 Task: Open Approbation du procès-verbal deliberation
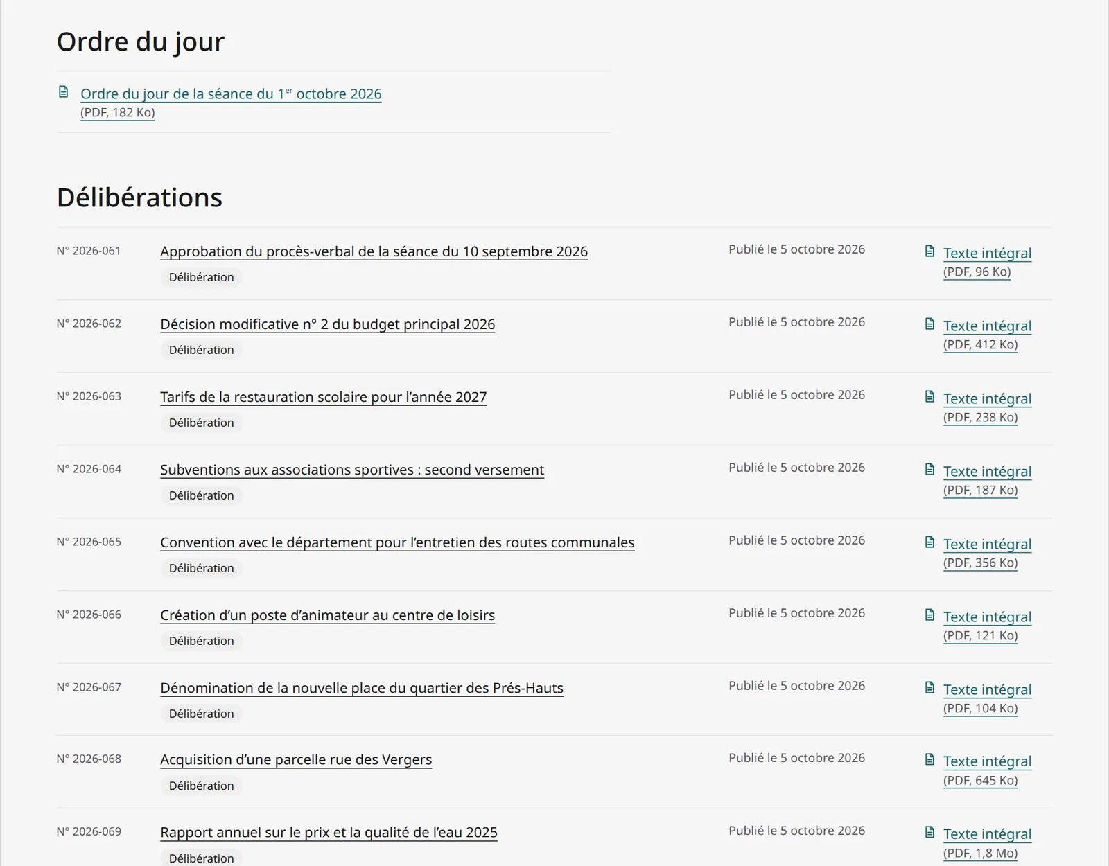(374, 251)
